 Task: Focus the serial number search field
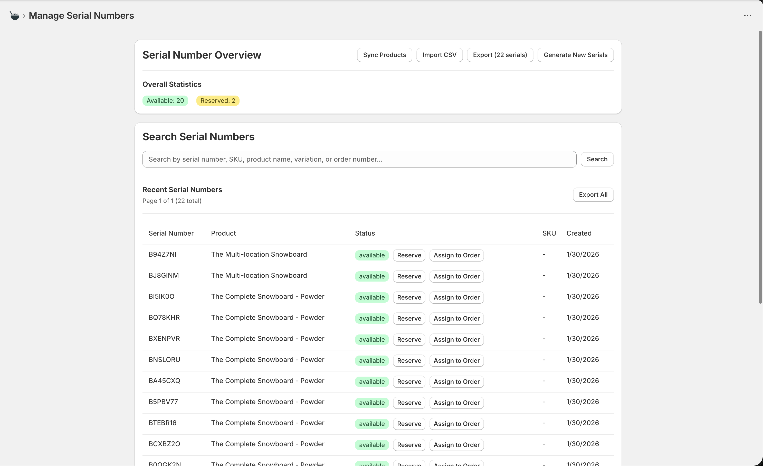[x=359, y=159]
